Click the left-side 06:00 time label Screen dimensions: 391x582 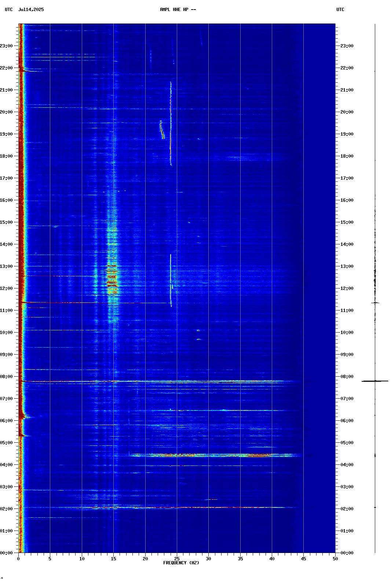[x=6, y=421]
